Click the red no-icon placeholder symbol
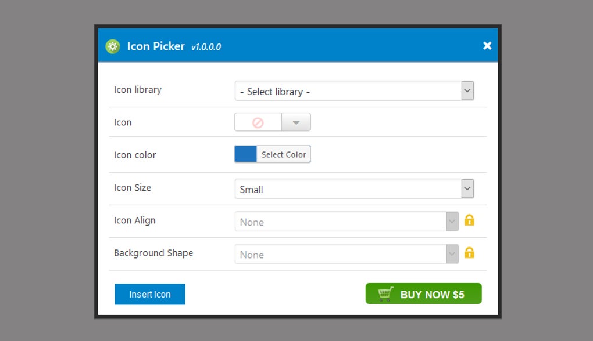This screenshot has width=593, height=341. coord(258,122)
